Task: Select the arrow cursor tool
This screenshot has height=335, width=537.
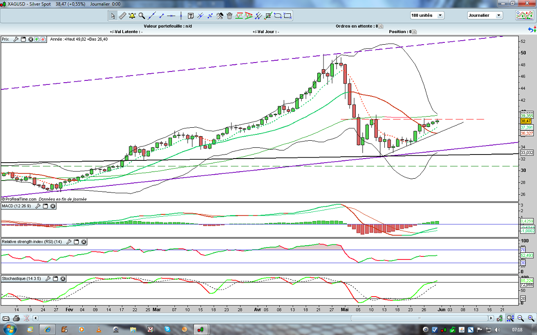Action: tap(113, 16)
